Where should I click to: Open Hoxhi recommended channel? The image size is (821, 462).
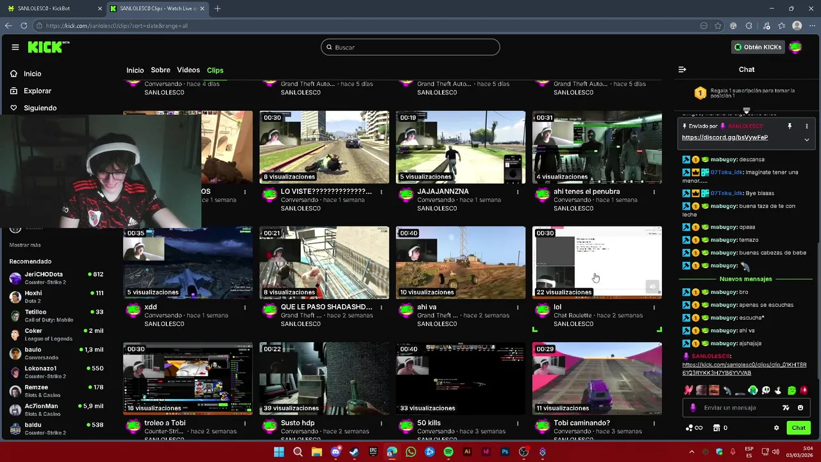[56, 296]
